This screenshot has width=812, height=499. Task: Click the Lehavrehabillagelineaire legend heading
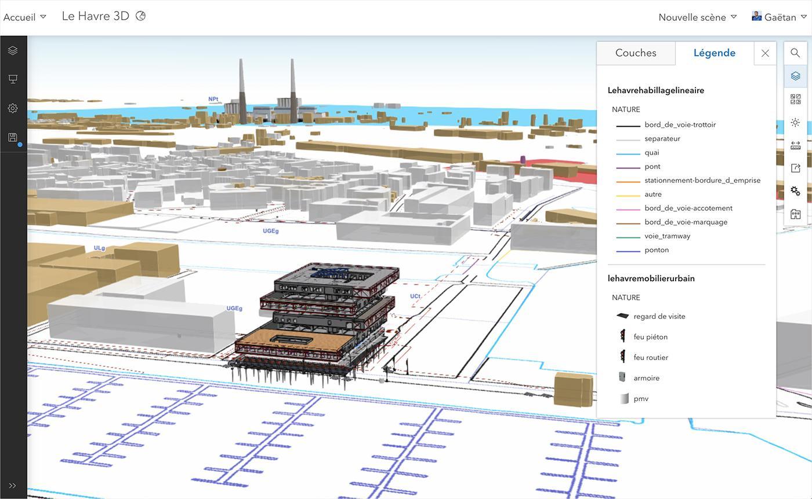tap(656, 90)
